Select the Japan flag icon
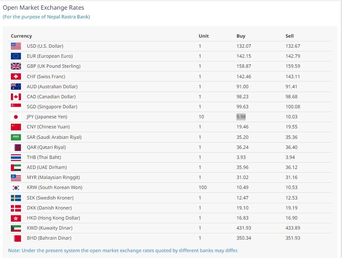This screenshot has width=342, height=258. click(x=16, y=117)
